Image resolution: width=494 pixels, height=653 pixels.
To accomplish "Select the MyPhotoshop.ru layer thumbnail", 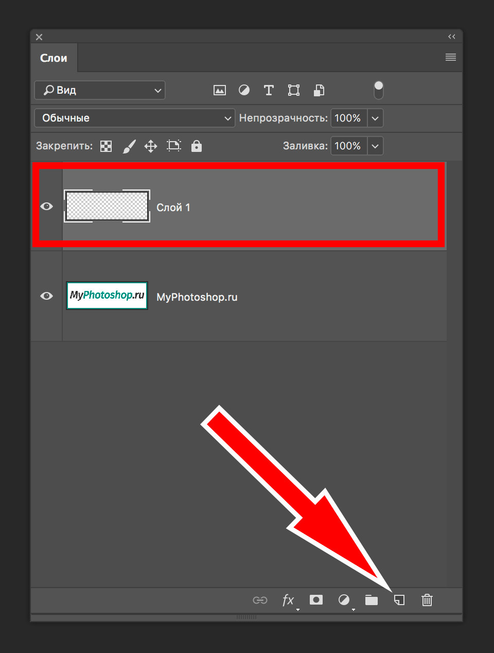I will (x=107, y=296).
